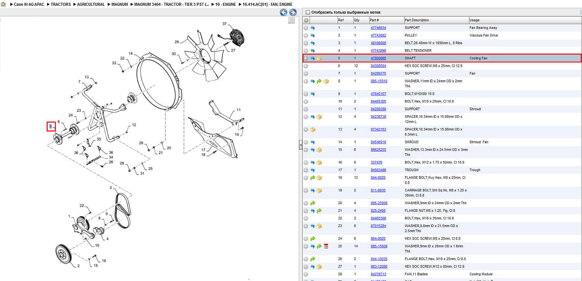Click the green arrow icon in ref 24 row
This screenshot has width=582, height=281.
pyautogui.click(x=313, y=239)
